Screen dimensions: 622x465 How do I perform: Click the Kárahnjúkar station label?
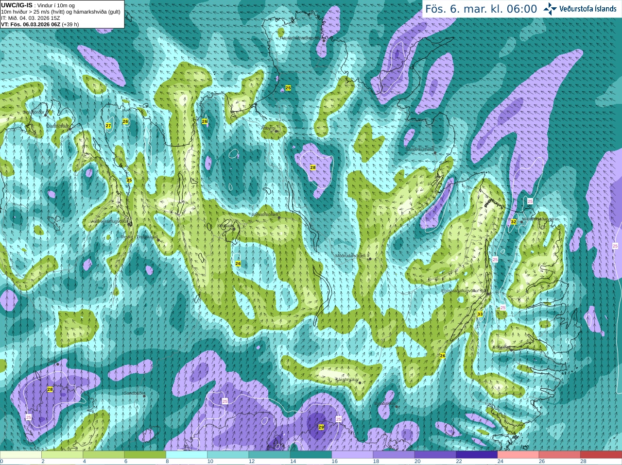(347, 380)
